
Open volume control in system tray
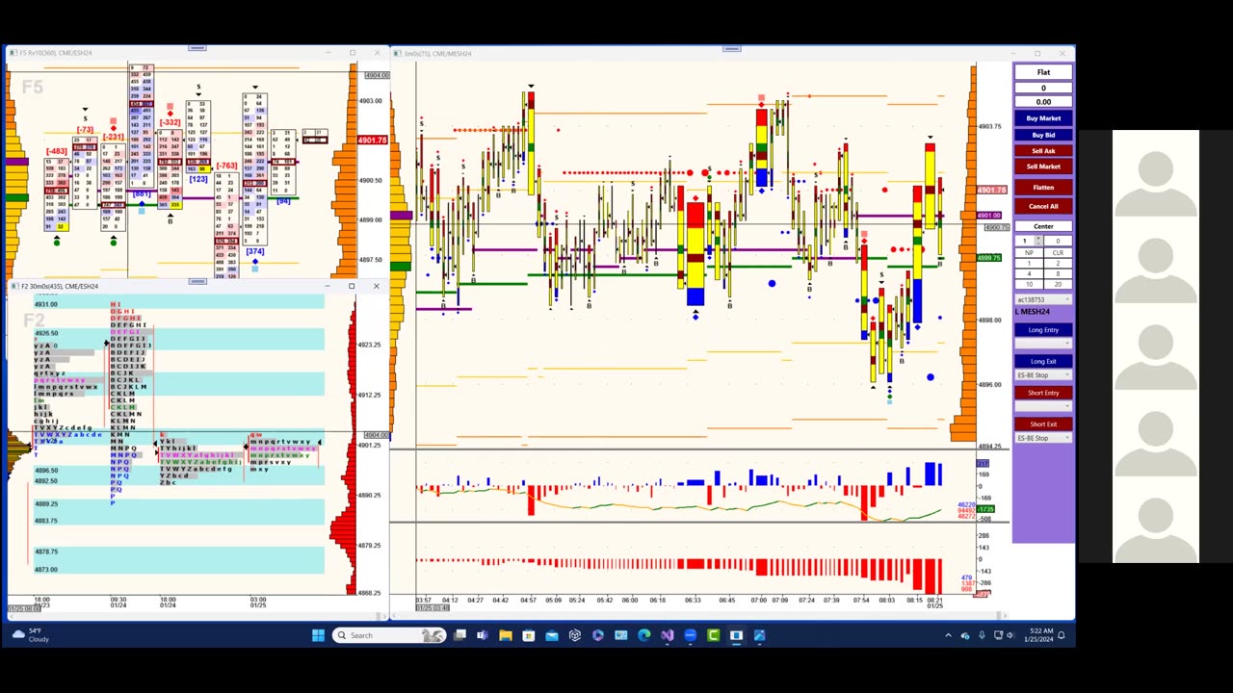click(x=1012, y=635)
